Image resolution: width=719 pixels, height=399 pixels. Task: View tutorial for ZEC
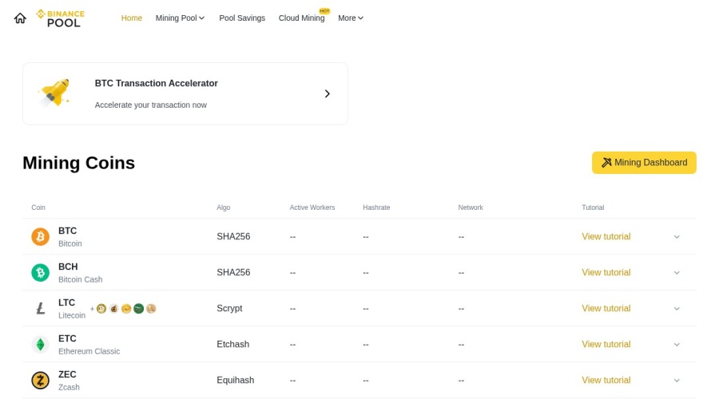pyautogui.click(x=606, y=380)
